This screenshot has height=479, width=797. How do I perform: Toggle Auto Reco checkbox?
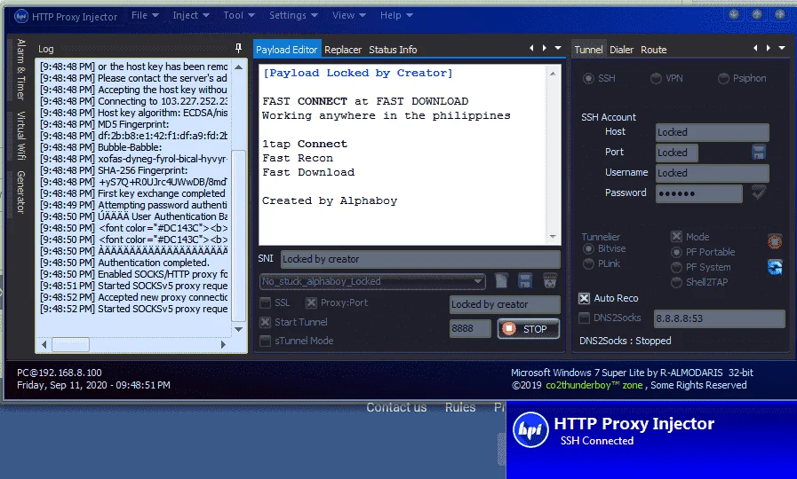click(585, 298)
